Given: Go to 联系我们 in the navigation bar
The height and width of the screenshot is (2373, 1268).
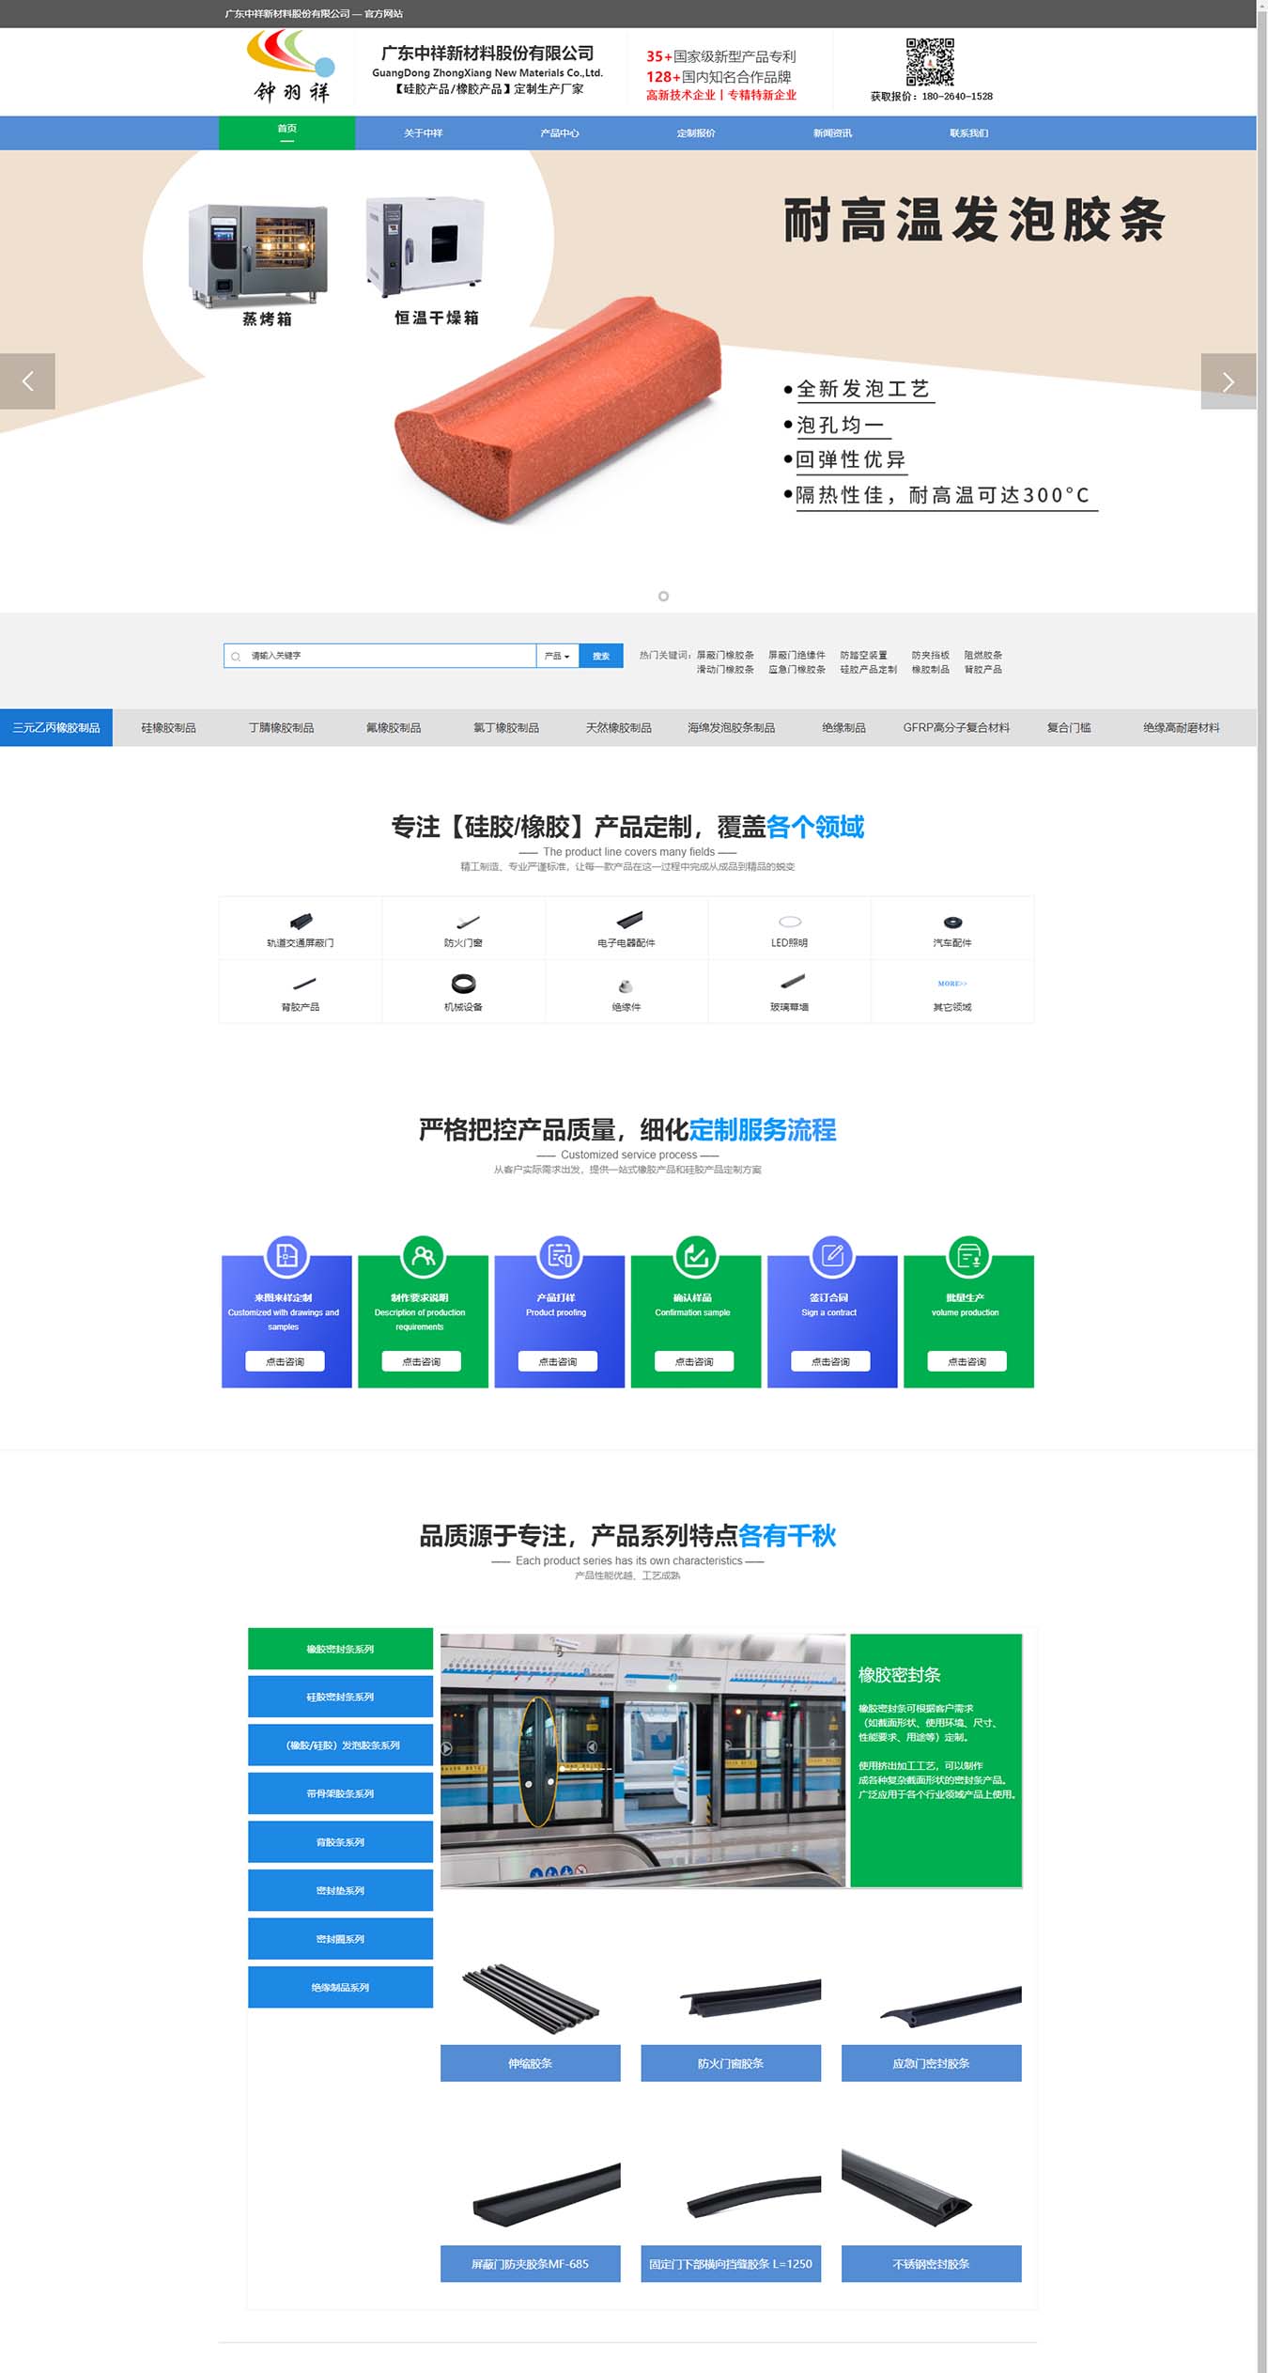Looking at the screenshot, I should pyautogui.click(x=968, y=133).
